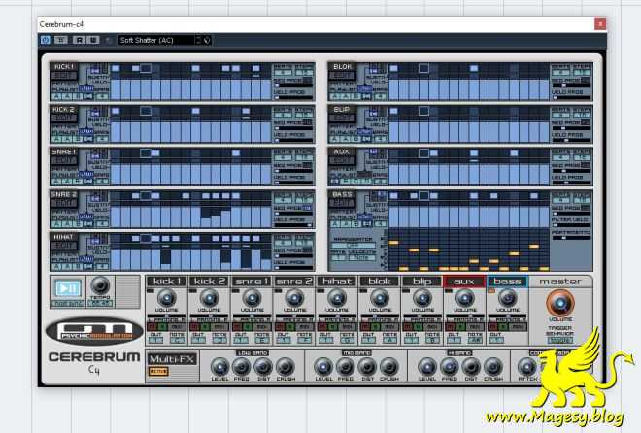
Task: Mute the aux channel (red button)
Action: [450, 327]
